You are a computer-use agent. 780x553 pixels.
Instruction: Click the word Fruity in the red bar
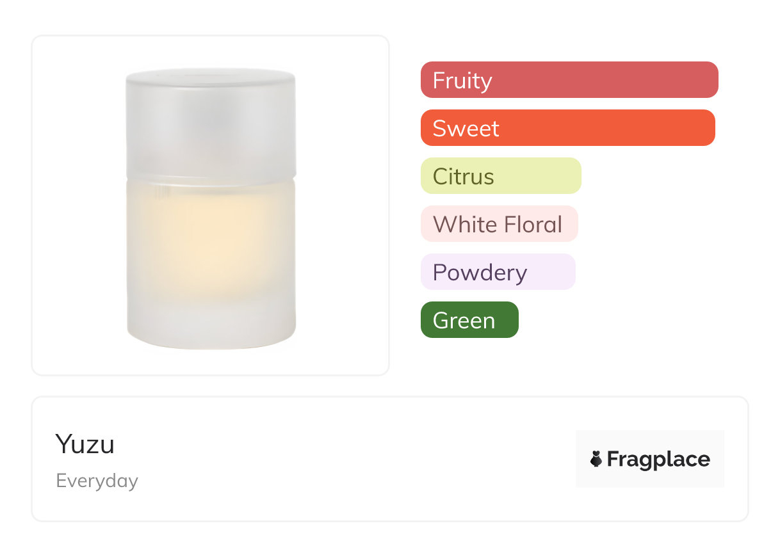(462, 81)
